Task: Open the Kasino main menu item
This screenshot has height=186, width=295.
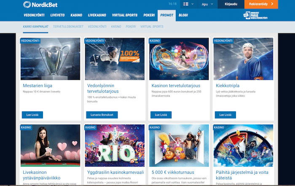Action: (x=76, y=15)
